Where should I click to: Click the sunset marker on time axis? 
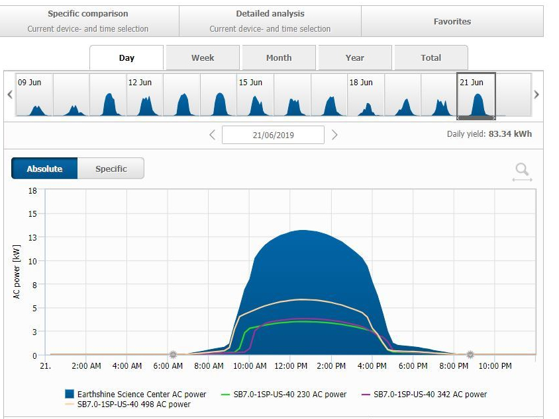coord(470,355)
